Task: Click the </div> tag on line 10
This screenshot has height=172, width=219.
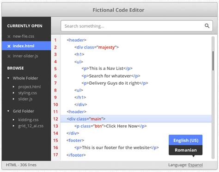Action: tap(80, 104)
